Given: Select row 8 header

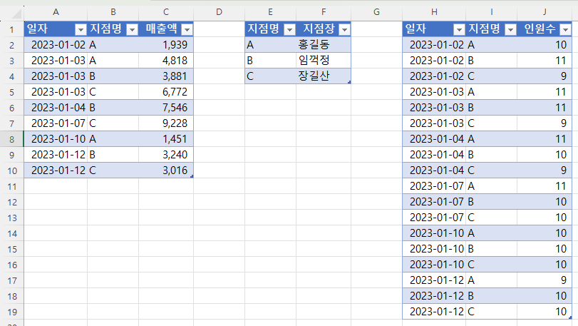Looking at the screenshot, I should click(12, 139).
